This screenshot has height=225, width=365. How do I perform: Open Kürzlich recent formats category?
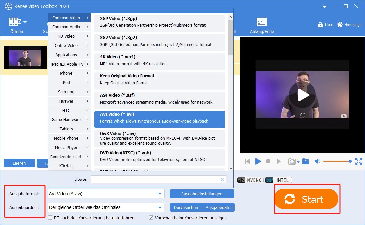tap(69, 166)
